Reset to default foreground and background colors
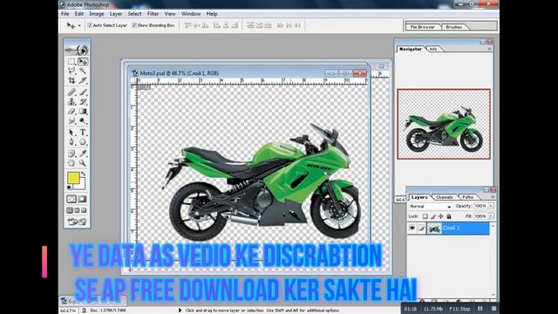The width and height of the screenshot is (558, 314). (x=70, y=188)
